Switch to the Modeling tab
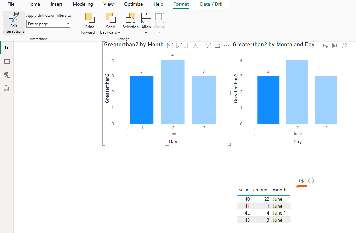This screenshot has width=356, height=233. [83, 4]
